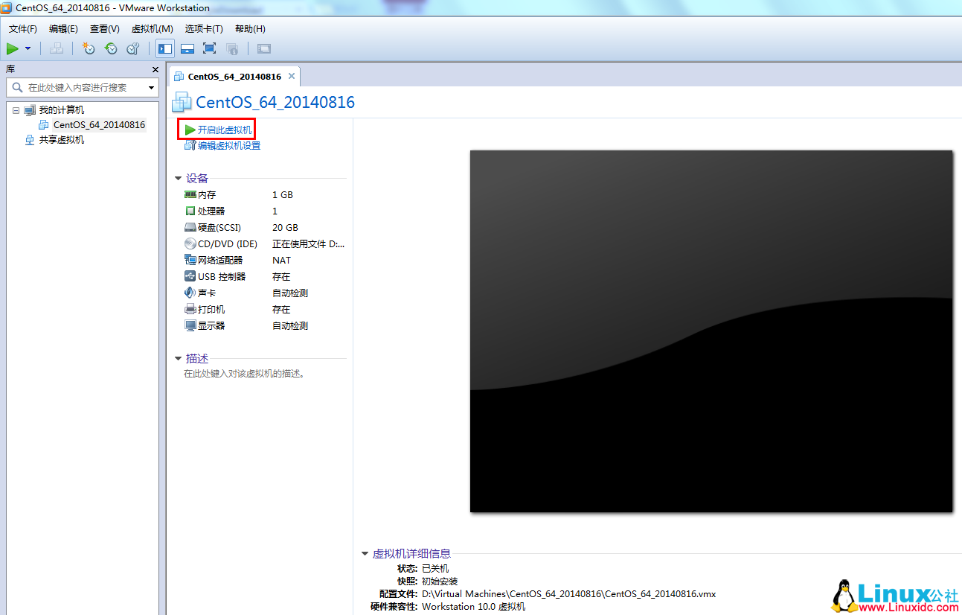The height and width of the screenshot is (615, 962).
Task: Collapse the 描述 section
Action: coord(178,359)
